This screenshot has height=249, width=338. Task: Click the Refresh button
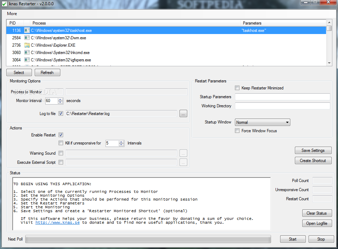tap(47, 73)
